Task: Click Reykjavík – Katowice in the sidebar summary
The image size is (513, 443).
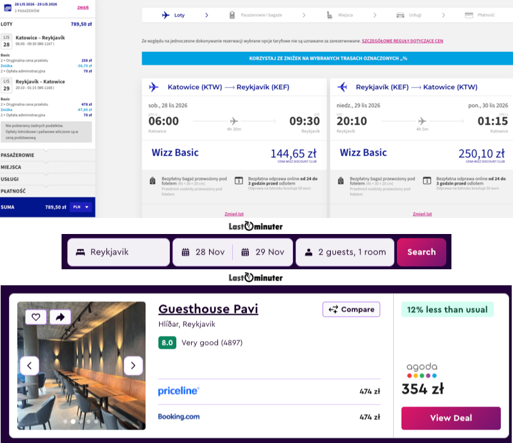Action: click(x=40, y=81)
